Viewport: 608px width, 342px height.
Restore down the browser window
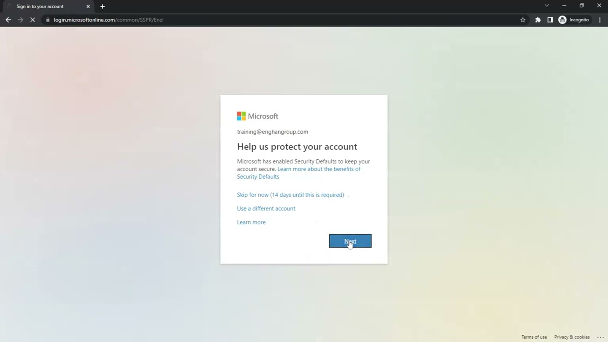pos(582,6)
